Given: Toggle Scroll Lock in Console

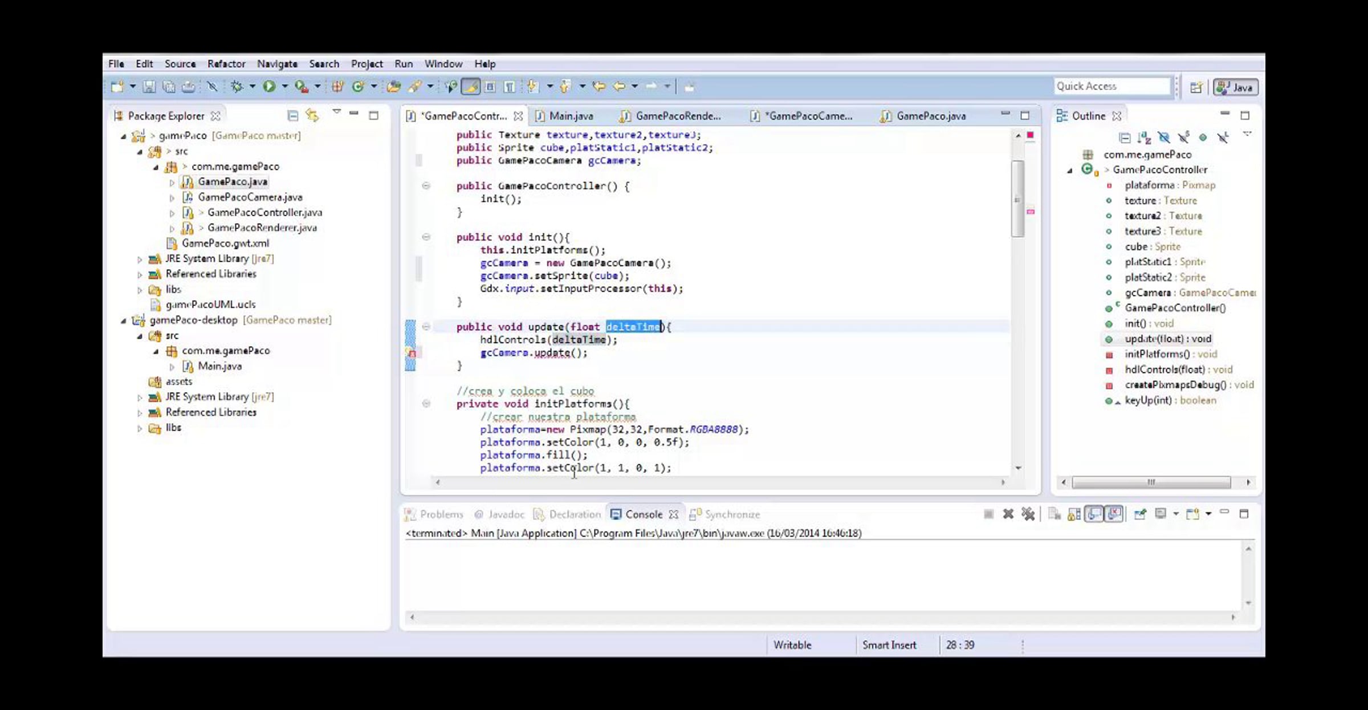Looking at the screenshot, I should pyautogui.click(x=1074, y=514).
